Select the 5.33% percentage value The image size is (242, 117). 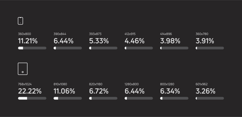pos(99,41)
